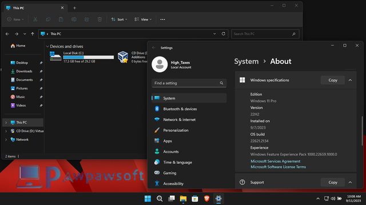Open Gaming settings
The height and width of the screenshot is (205, 366).
click(189, 173)
